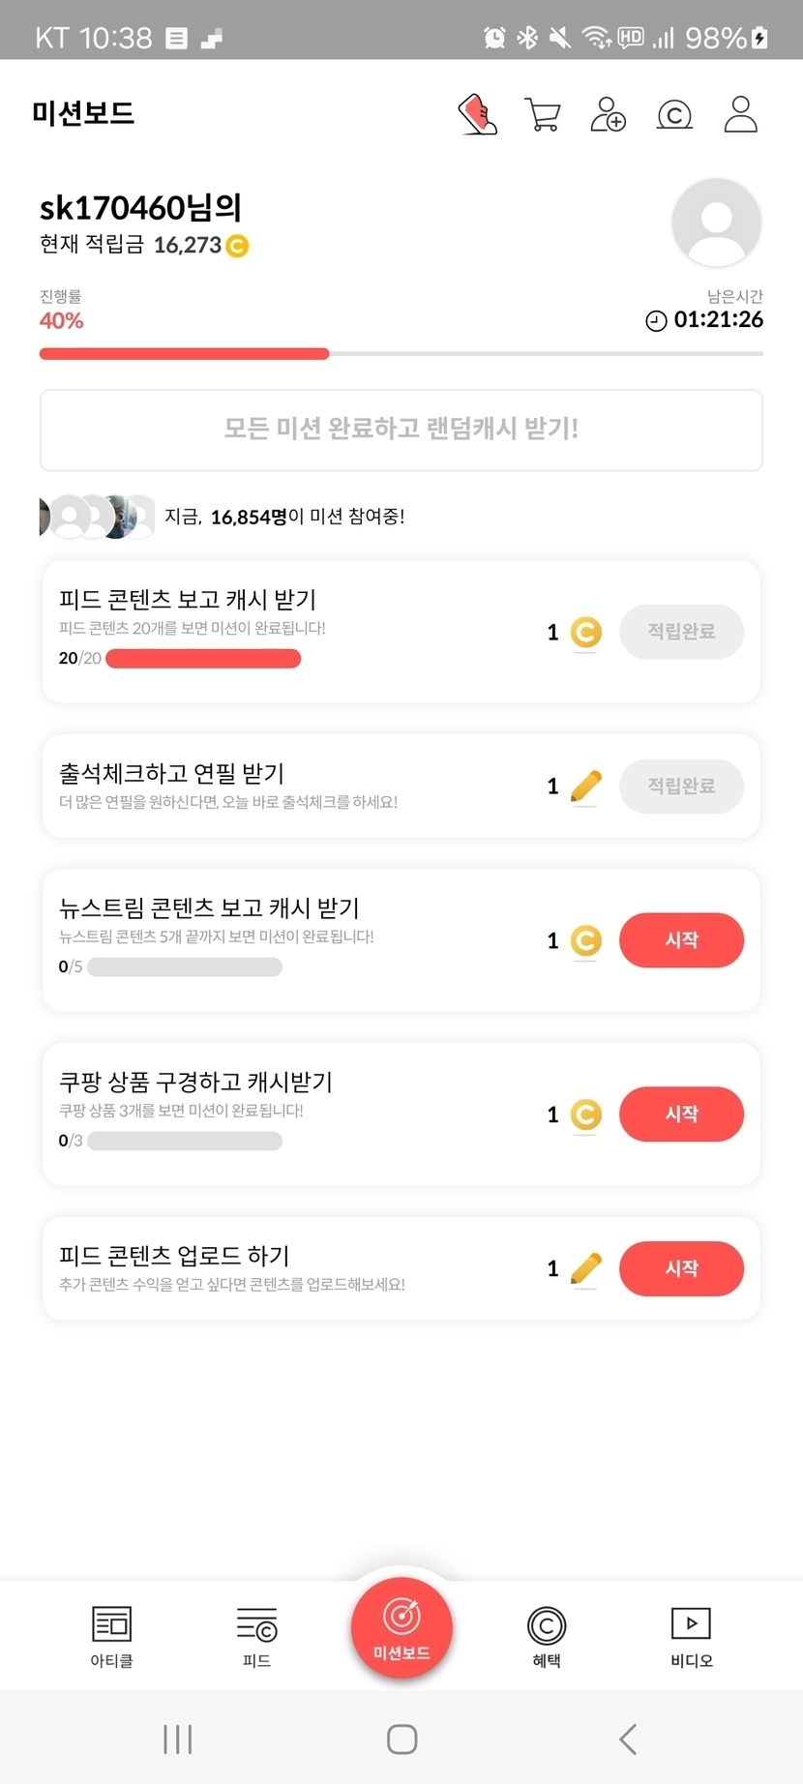Screen dimensions: 803x1784
Task: Switch to the 피드 tab
Action: (256, 1637)
